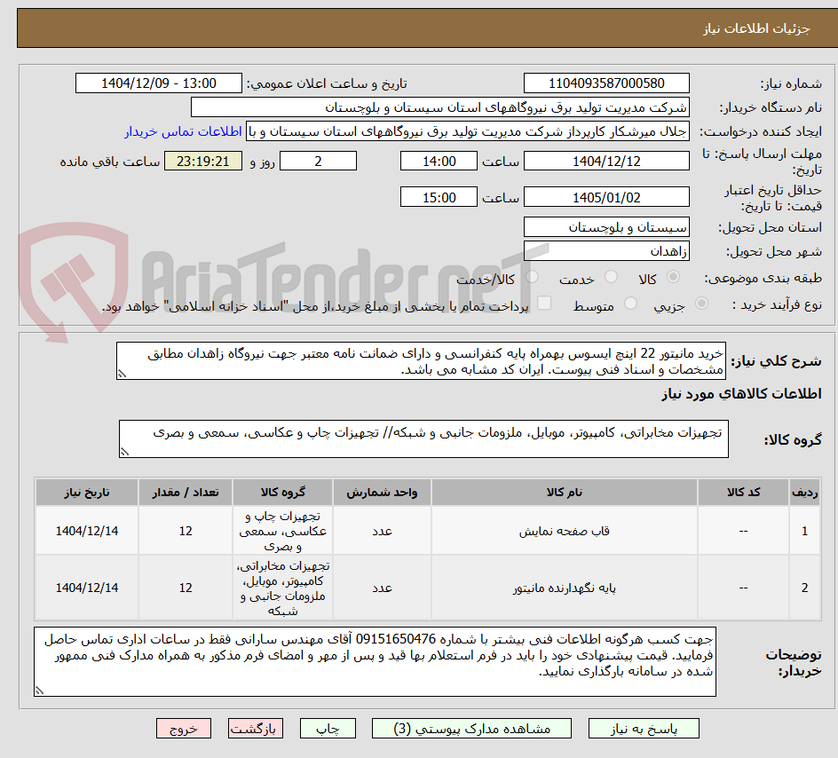Click the عدد unit in row 1
The width and height of the screenshot is (838, 758).
pos(382,531)
